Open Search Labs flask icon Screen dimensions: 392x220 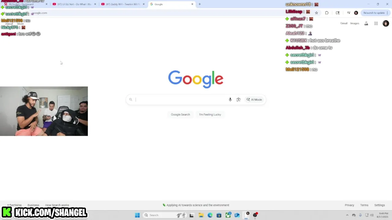[366, 23]
